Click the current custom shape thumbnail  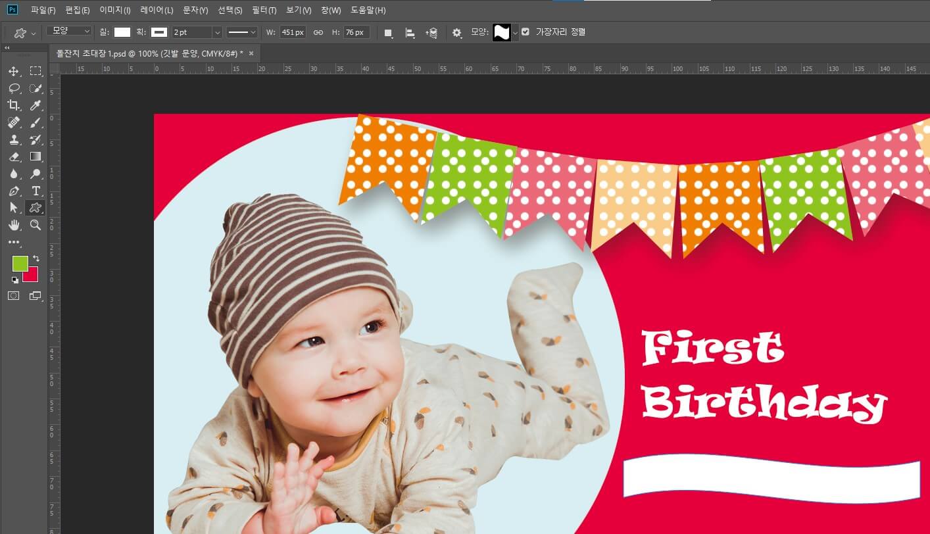point(502,32)
